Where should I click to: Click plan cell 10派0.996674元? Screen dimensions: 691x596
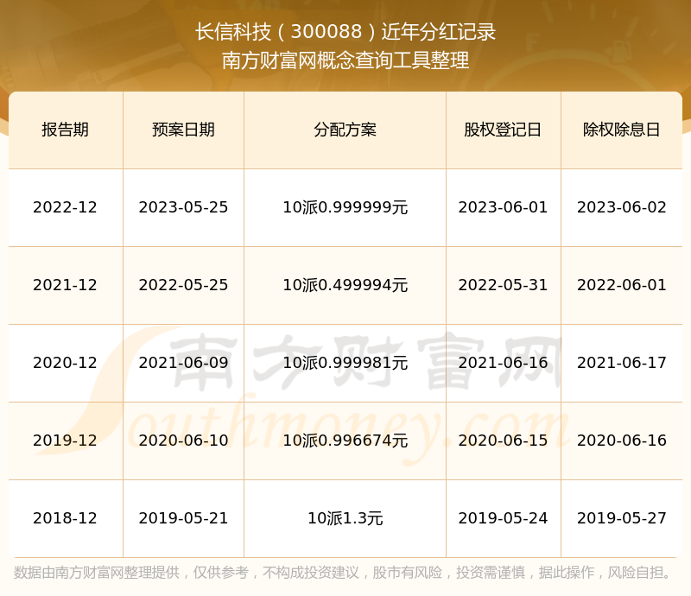pyautogui.click(x=345, y=440)
